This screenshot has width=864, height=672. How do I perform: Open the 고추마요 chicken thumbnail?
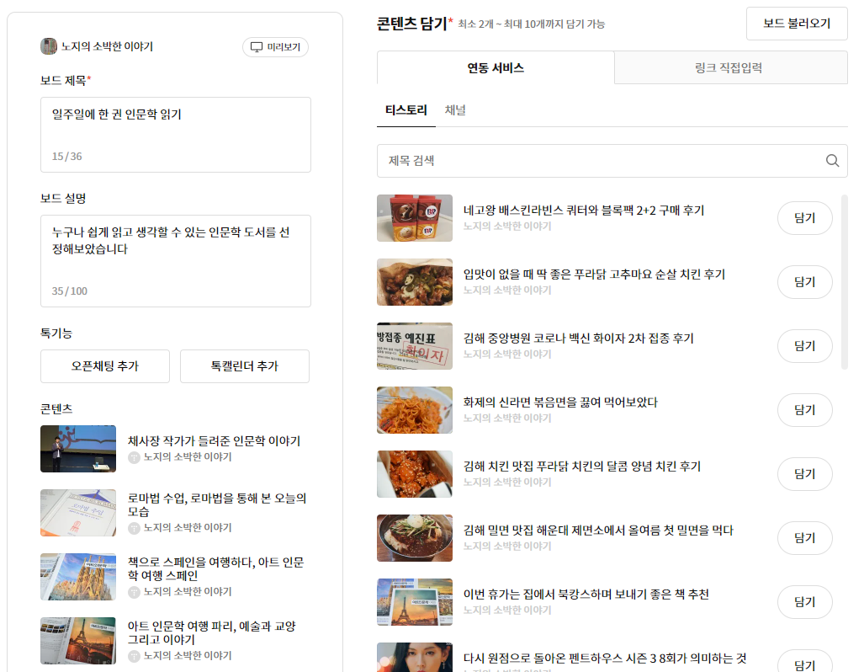click(415, 282)
